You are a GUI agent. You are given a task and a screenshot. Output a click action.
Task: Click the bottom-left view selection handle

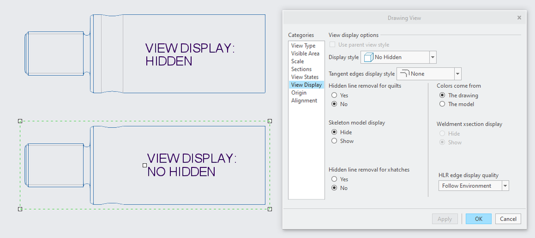pos(20,209)
